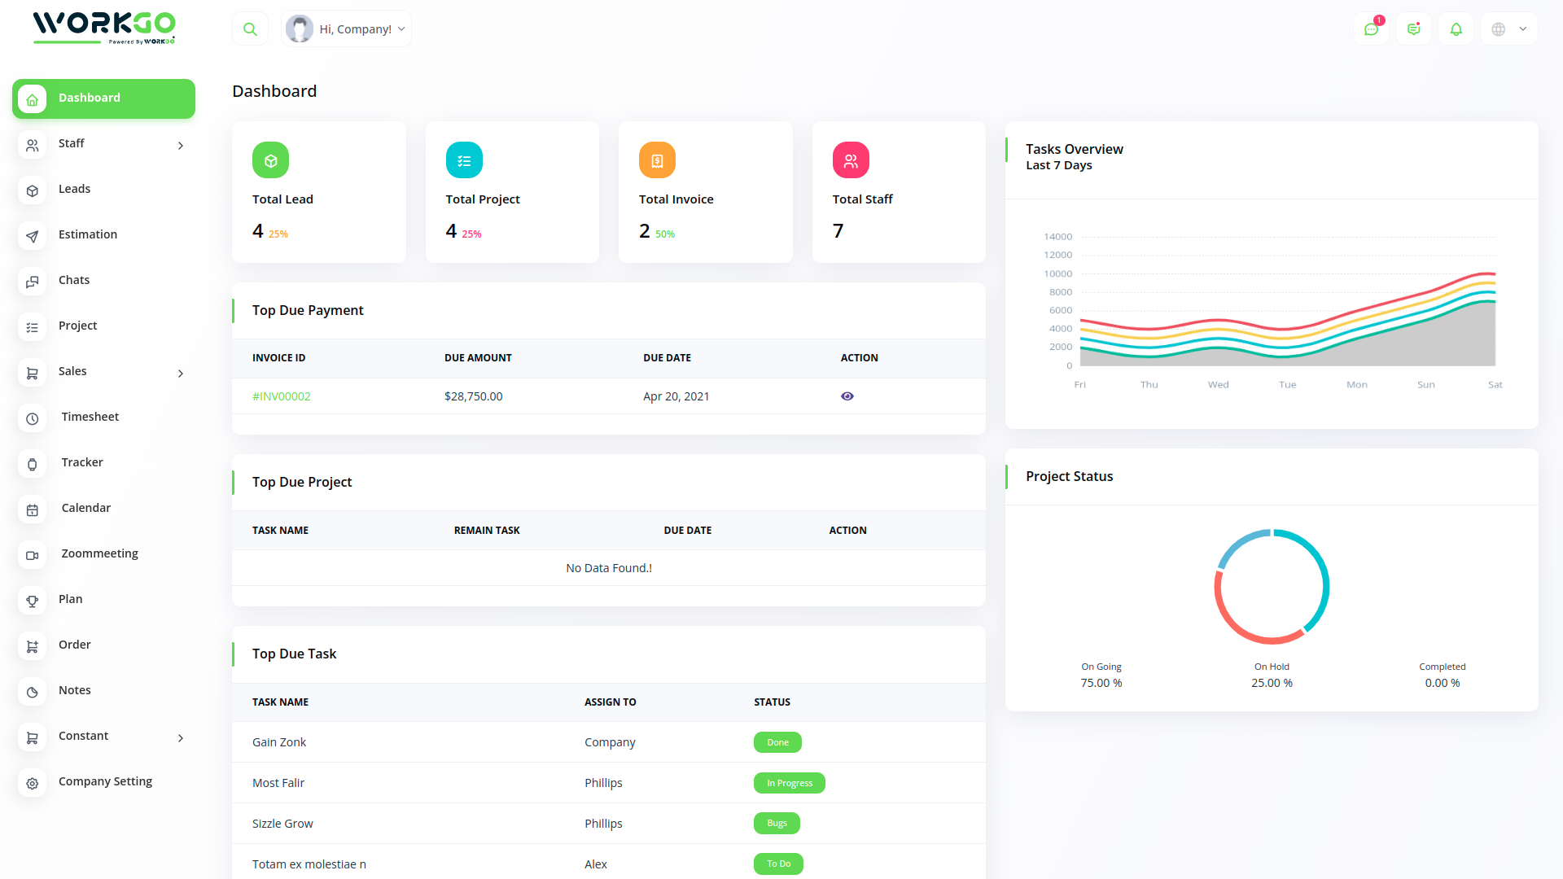Open the Chats section in sidebar
The width and height of the screenshot is (1563, 879).
coord(74,279)
